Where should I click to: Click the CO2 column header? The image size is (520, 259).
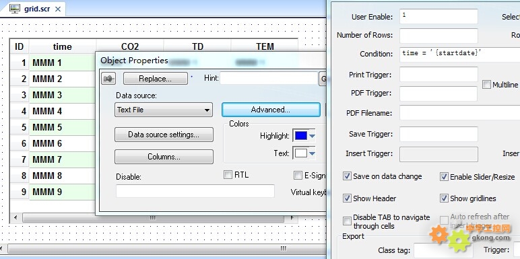pos(130,46)
